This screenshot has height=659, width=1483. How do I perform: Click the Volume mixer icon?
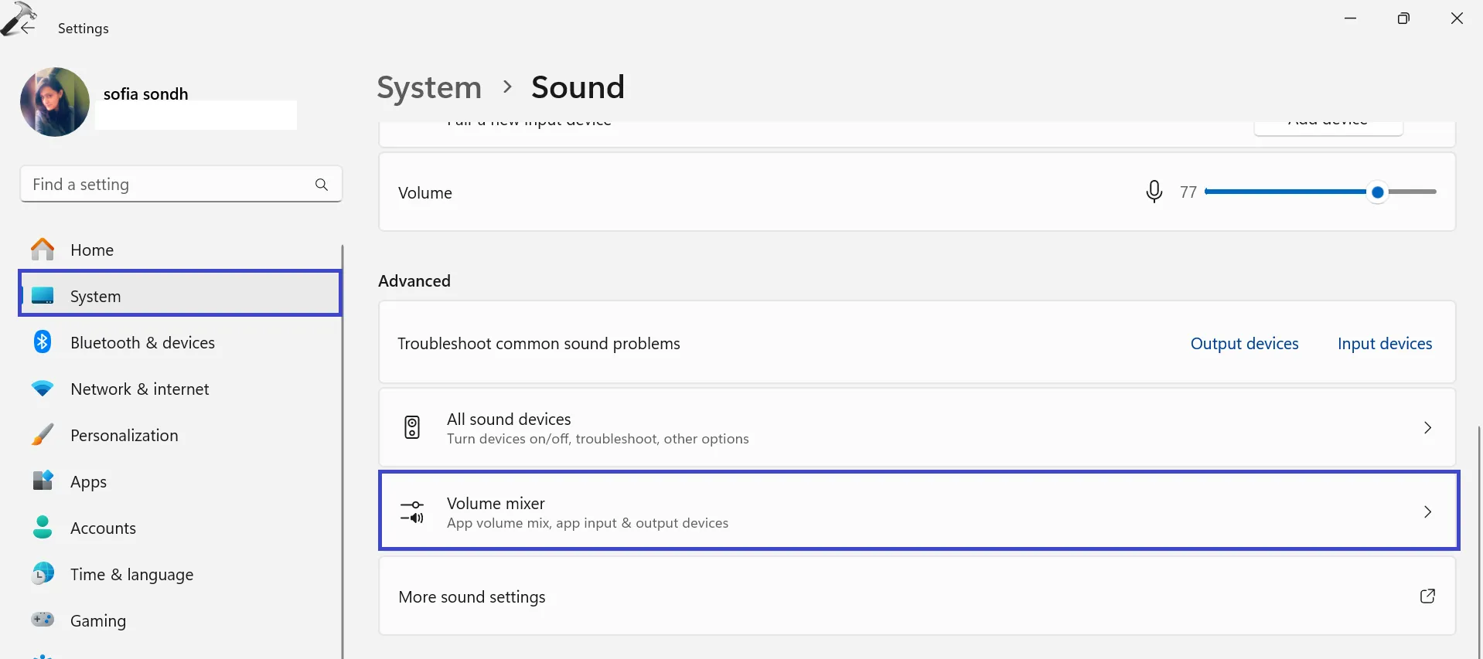[412, 511]
